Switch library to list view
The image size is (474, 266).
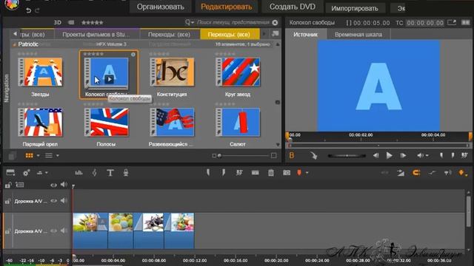coord(49,155)
